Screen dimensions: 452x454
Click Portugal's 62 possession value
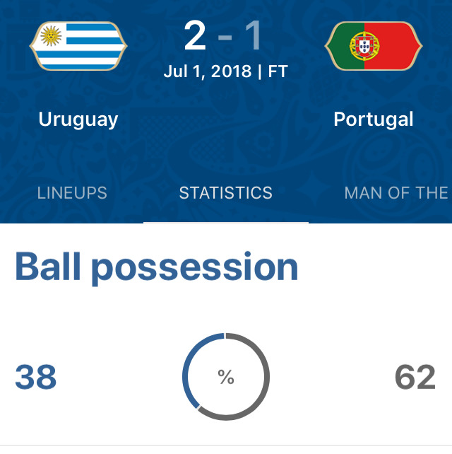click(x=415, y=377)
